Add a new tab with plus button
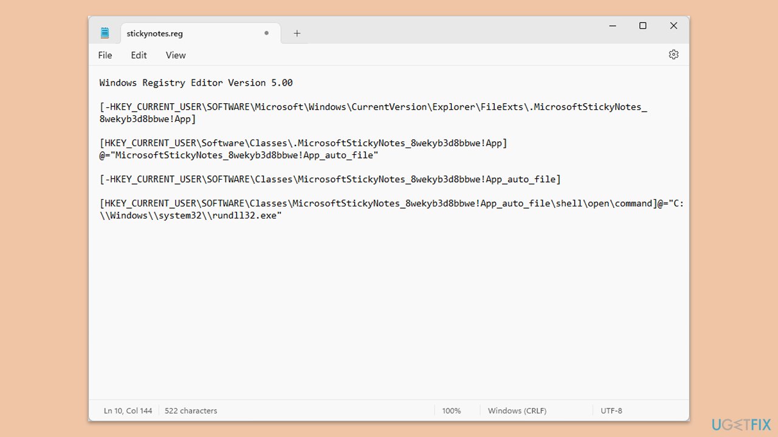Screen dimensions: 778x437 (297, 33)
